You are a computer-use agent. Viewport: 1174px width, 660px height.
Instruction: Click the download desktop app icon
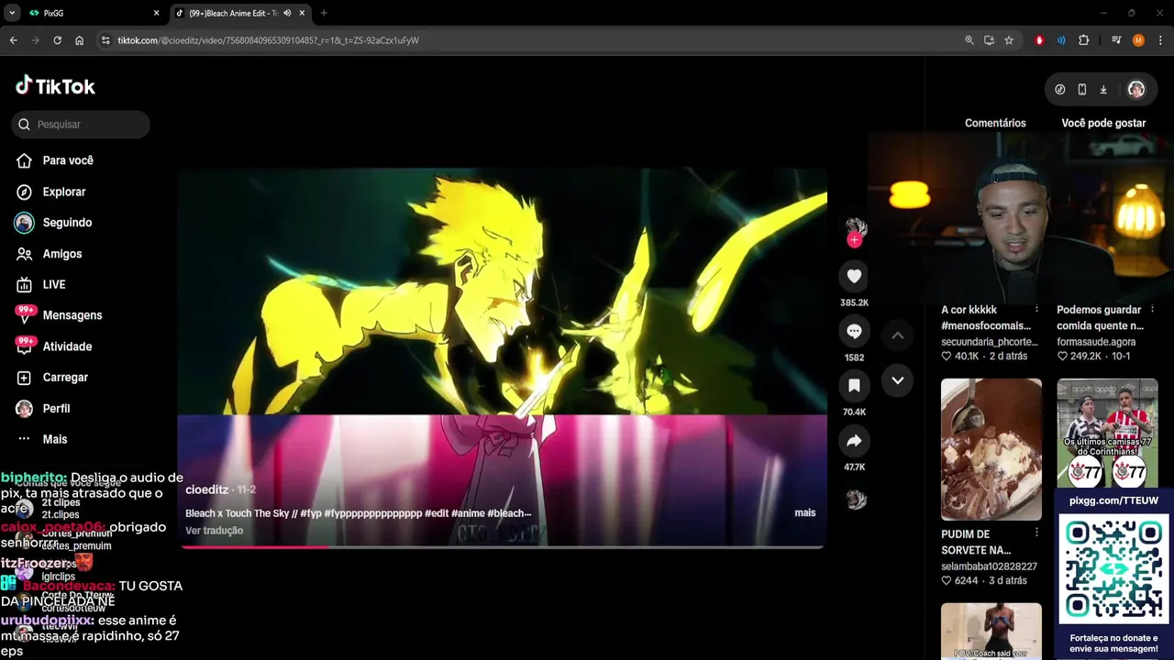pos(1103,90)
